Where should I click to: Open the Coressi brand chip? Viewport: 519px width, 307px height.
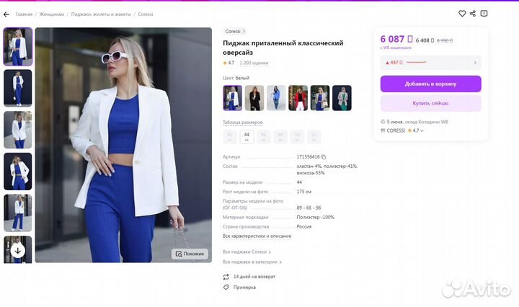click(234, 32)
